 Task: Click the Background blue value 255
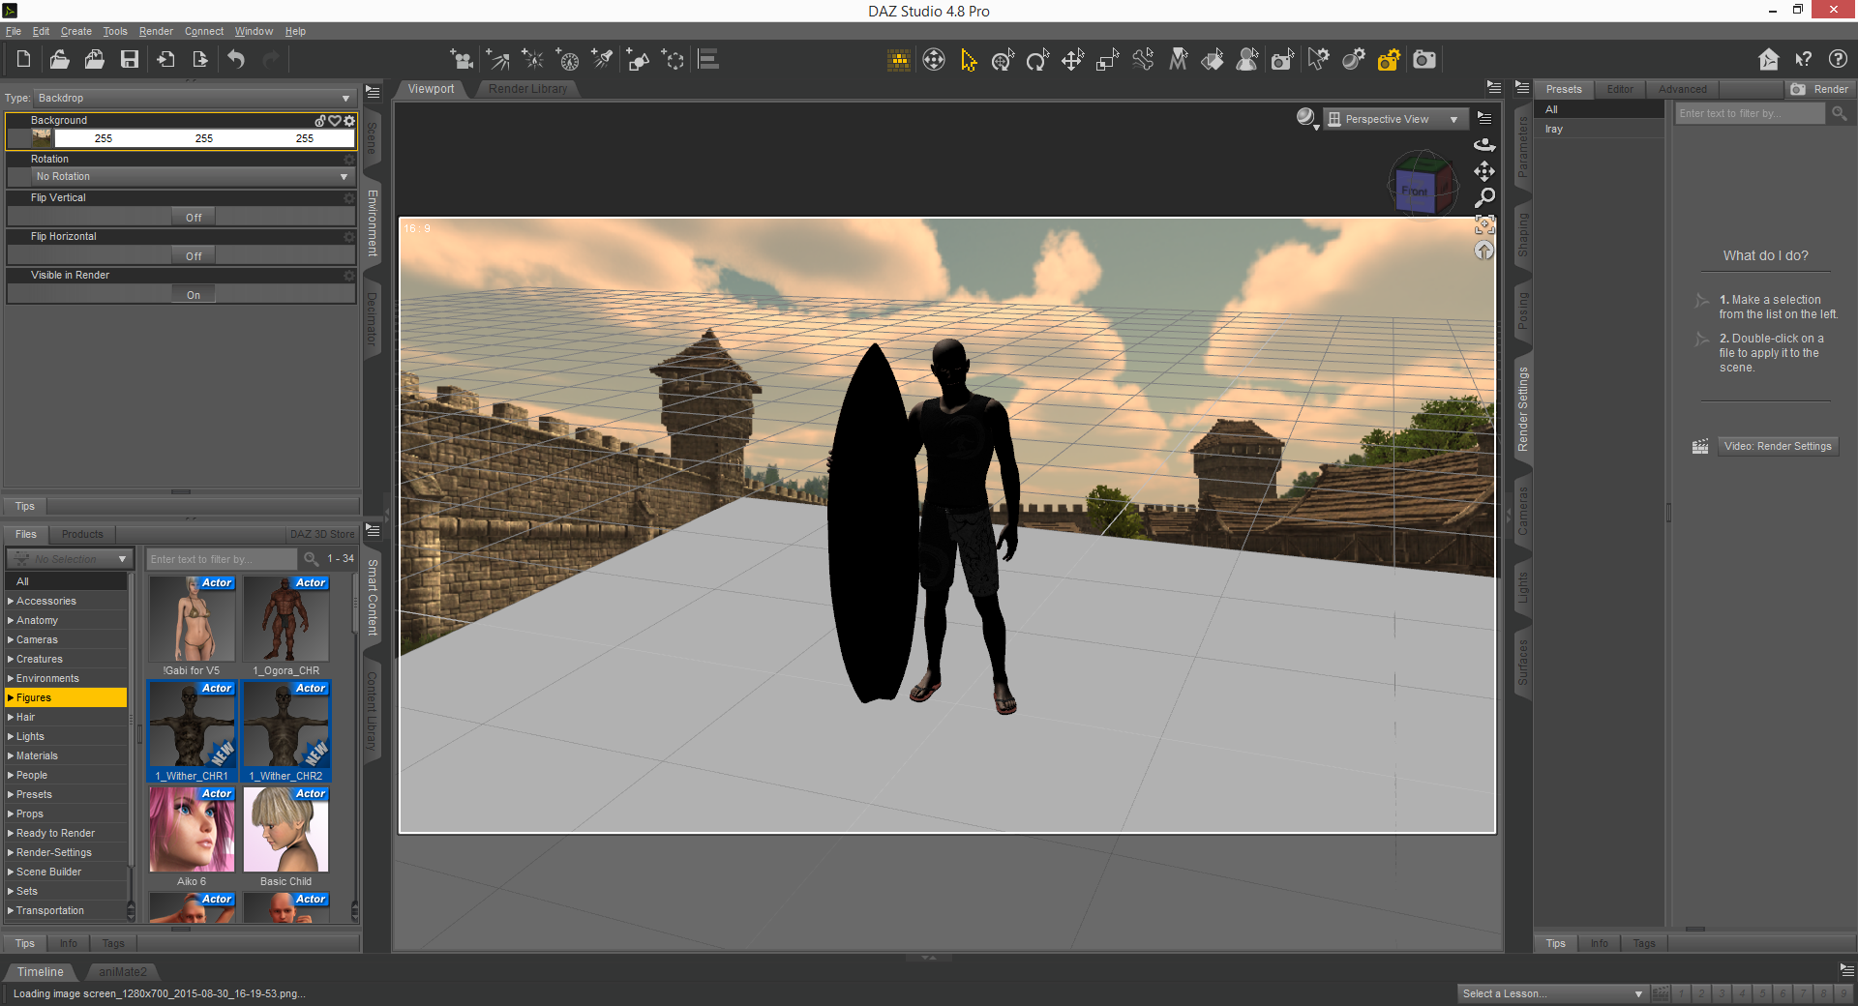point(305,138)
